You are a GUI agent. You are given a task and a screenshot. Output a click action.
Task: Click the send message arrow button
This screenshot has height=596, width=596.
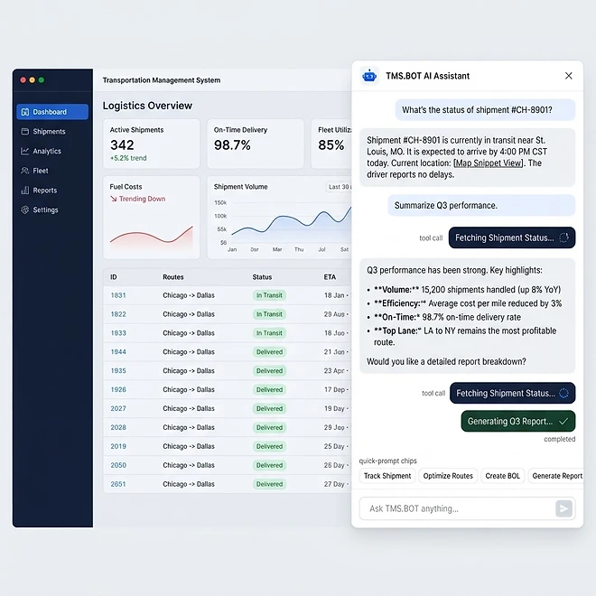click(563, 508)
